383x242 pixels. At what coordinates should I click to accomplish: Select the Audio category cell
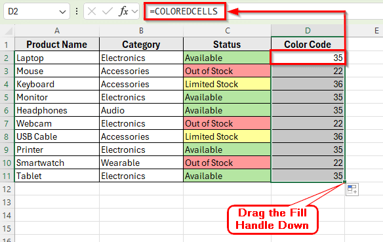[x=141, y=110]
